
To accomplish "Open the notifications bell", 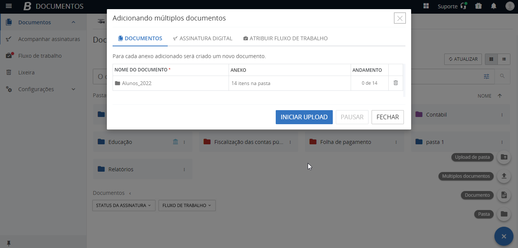I will pos(494,6).
